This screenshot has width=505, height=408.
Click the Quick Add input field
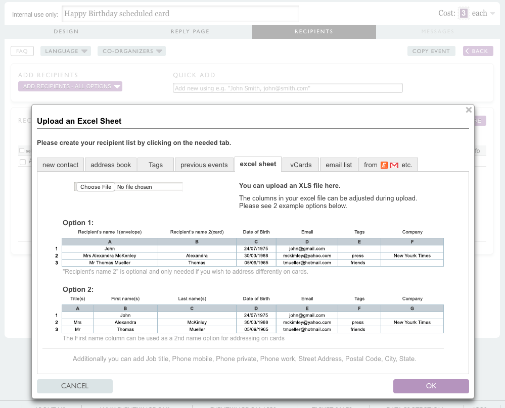tap(288, 88)
